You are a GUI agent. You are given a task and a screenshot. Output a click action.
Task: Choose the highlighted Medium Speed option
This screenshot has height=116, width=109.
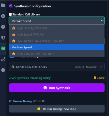tap(57, 47)
